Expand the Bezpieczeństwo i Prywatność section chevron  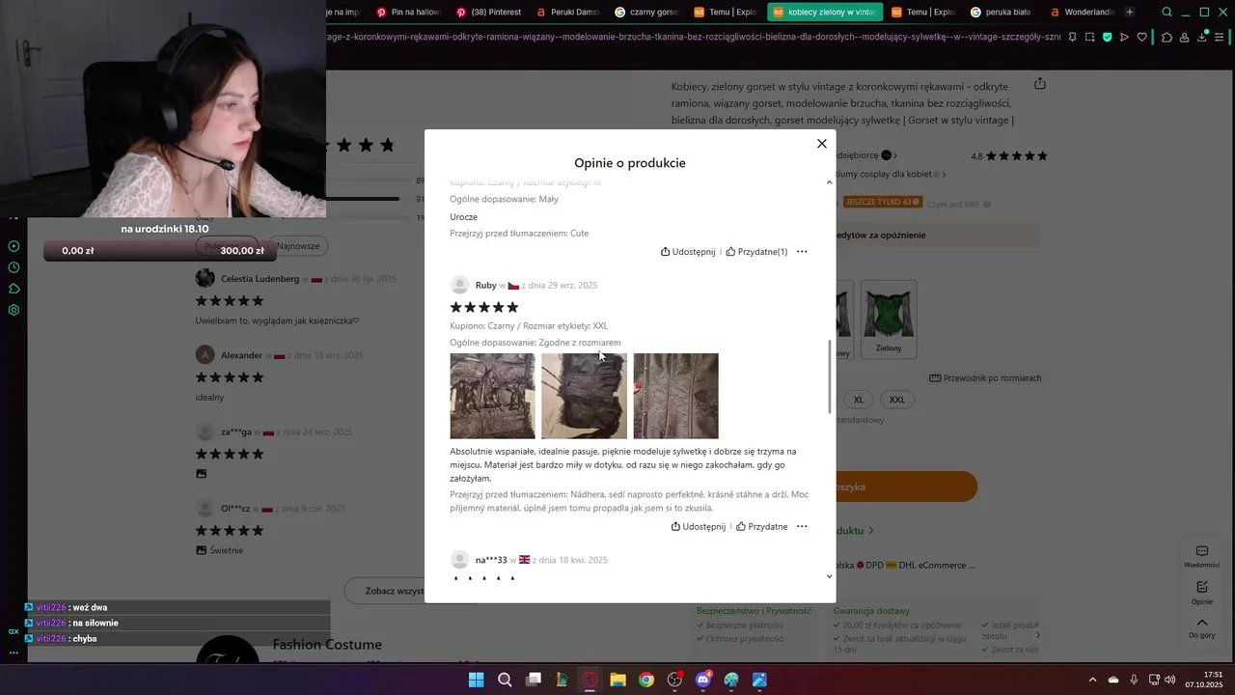(1038, 635)
